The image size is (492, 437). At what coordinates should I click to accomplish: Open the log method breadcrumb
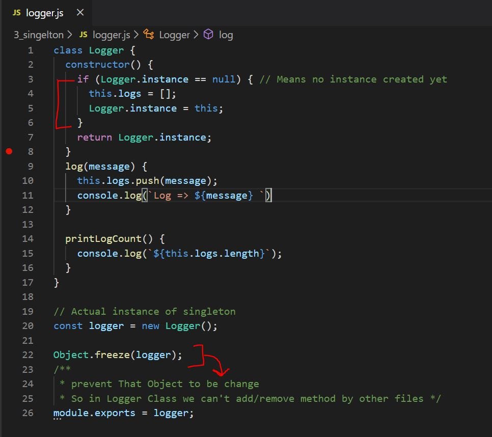click(226, 35)
